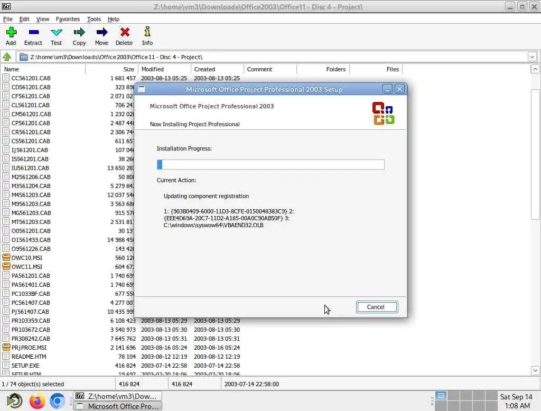
Task: Select the PRJPROE.MSI installer icon
Action: (6, 347)
